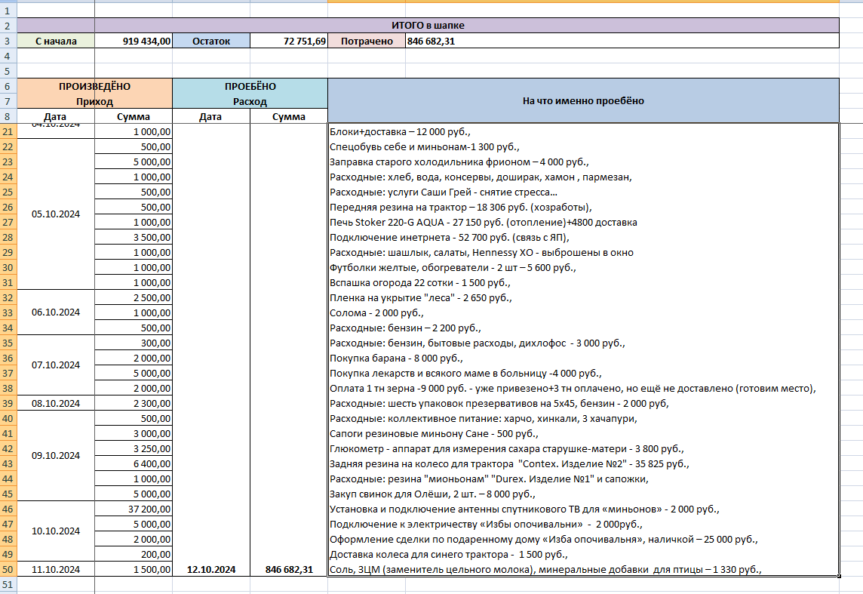Click the date cell 09.10.2024
The height and width of the screenshot is (594, 863).
point(56,456)
